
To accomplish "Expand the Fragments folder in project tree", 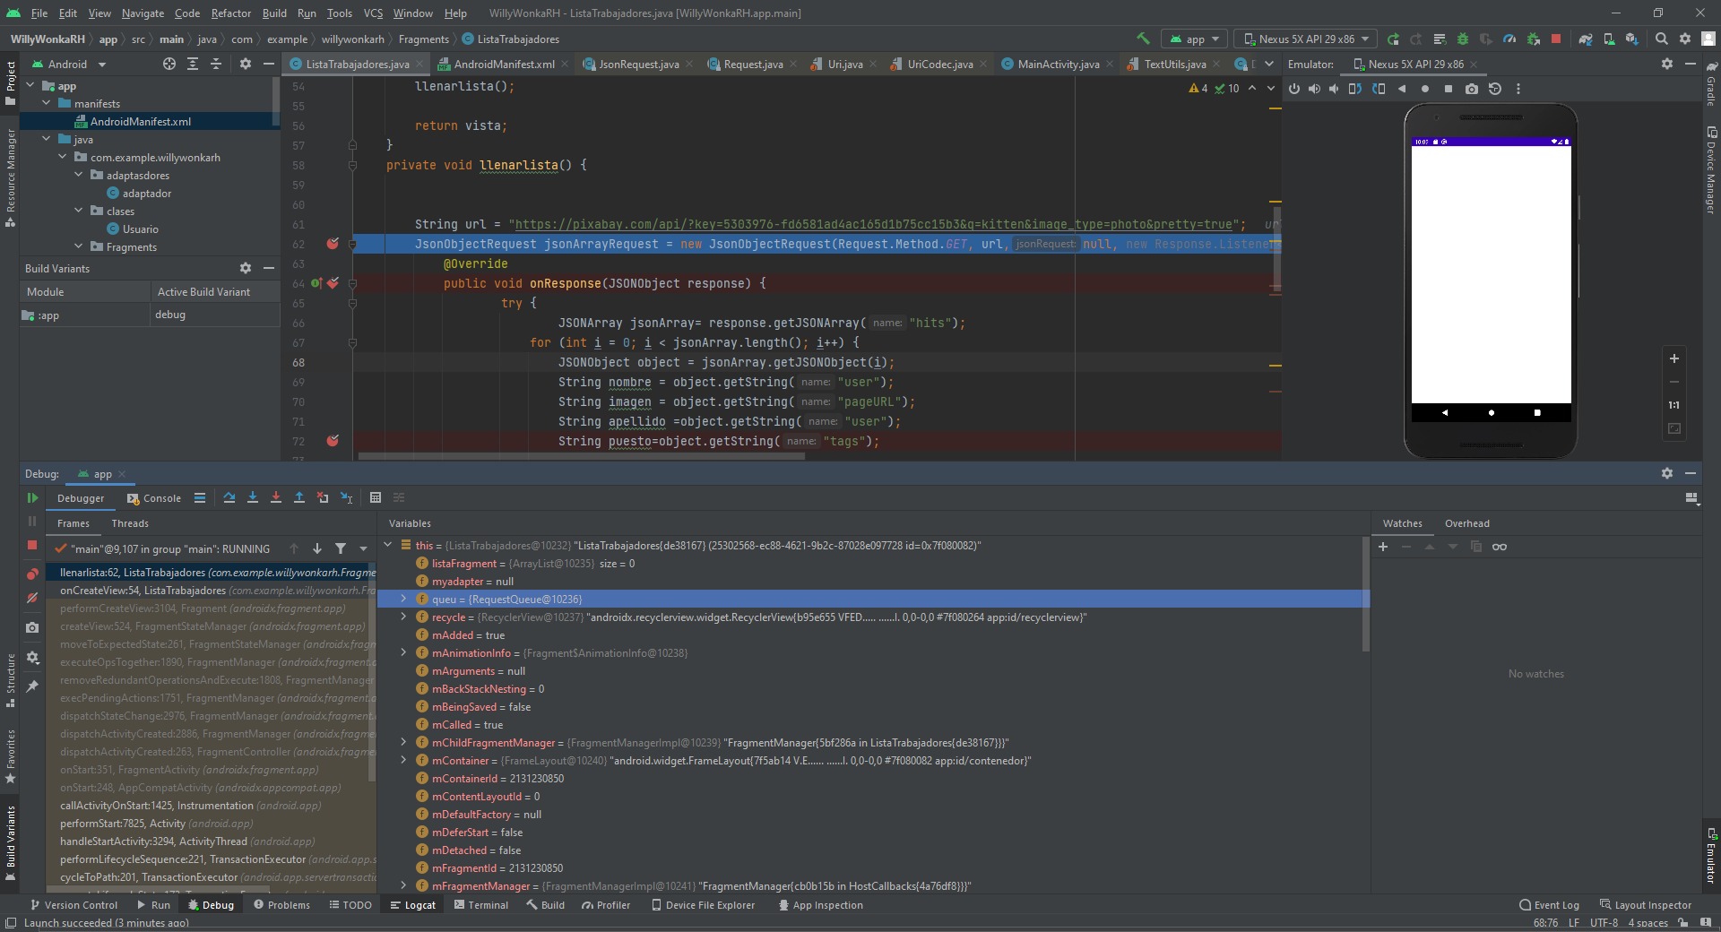I will pyautogui.click(x=79, y=246).
